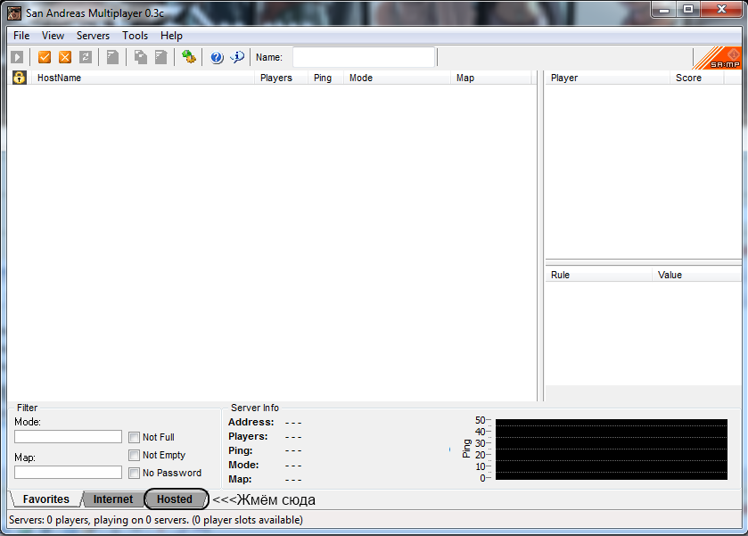Enable the No Password filter checkbox
Screen dimensions: 748x536
(x=134, y=473)
